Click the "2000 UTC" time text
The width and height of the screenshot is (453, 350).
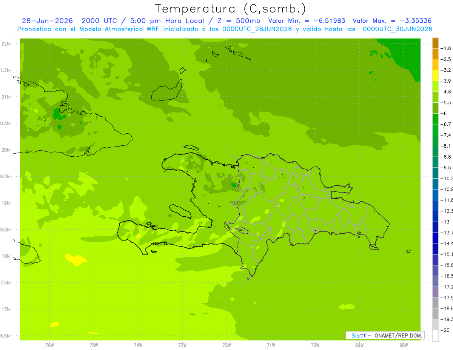[x=99, y=21]
